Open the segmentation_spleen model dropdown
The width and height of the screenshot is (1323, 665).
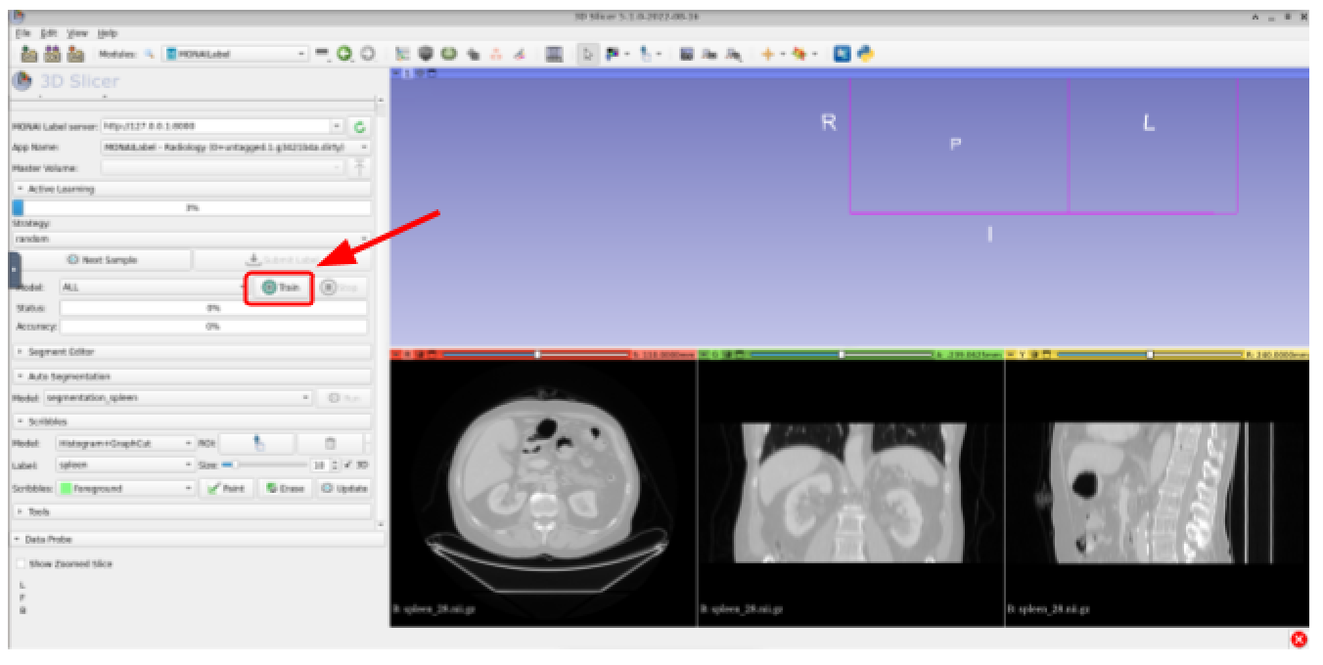(x=178, y=398)
